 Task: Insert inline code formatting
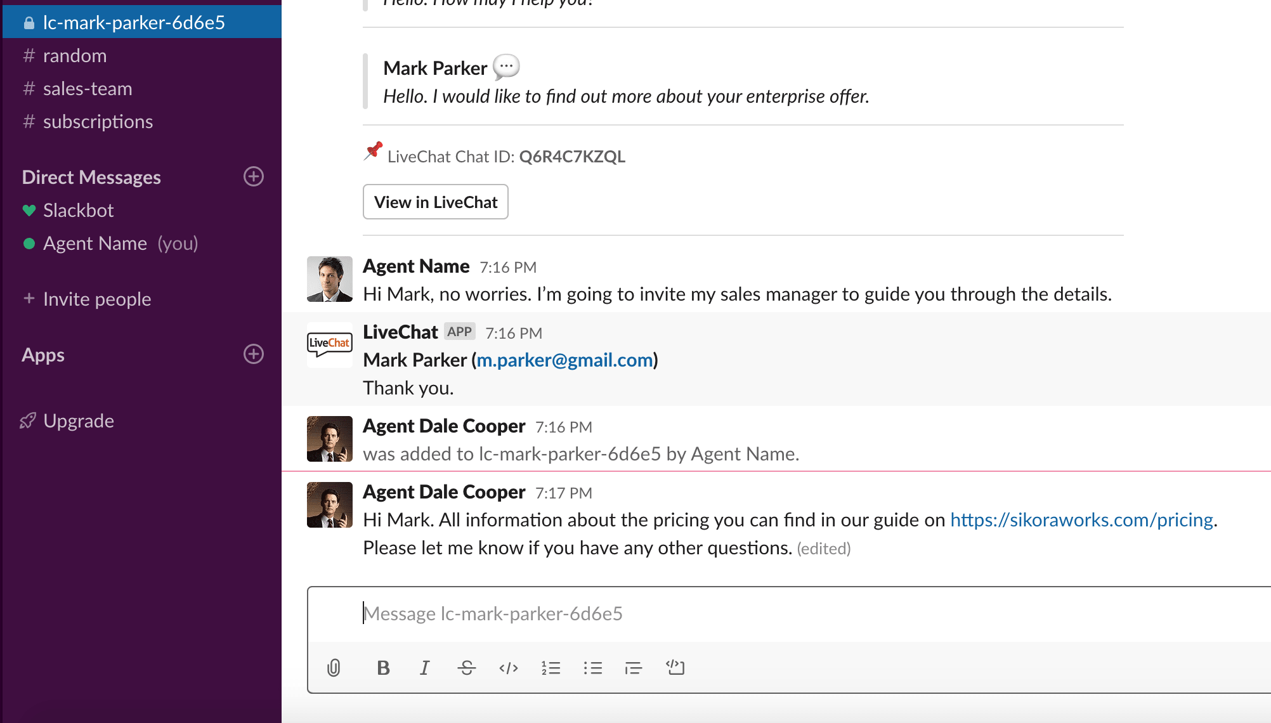(x=509, y=668)
